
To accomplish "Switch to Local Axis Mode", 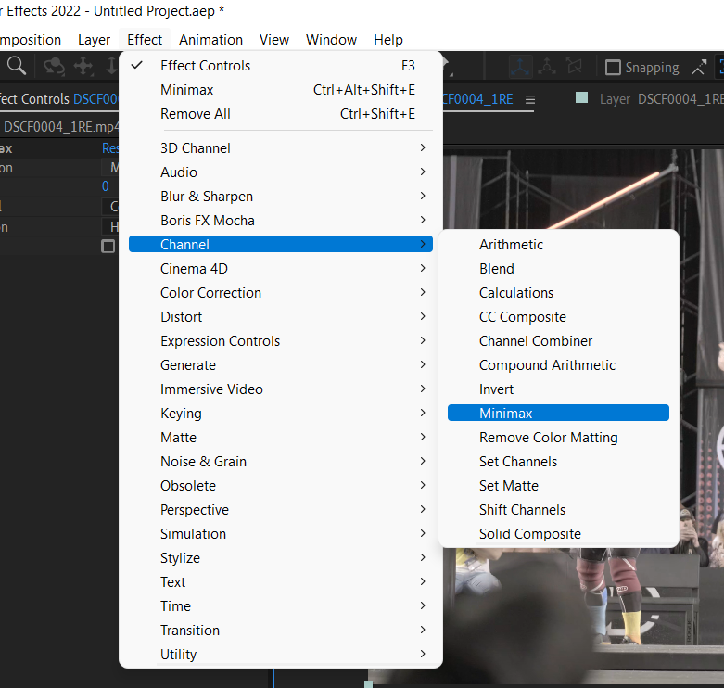I will (x=519, y=67).
